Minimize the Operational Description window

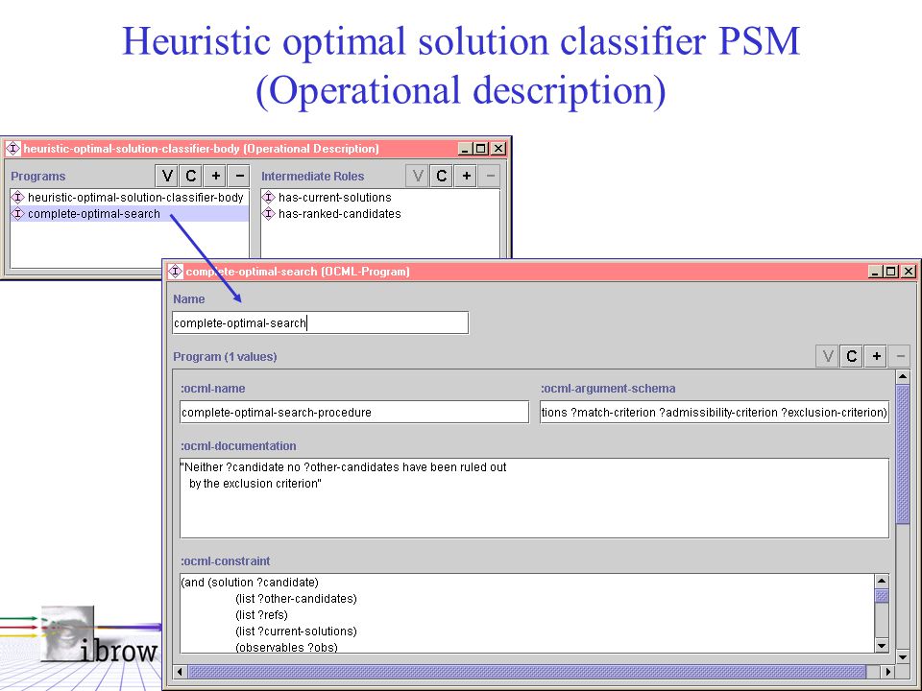pyautogui.click(x=465, y=149)
